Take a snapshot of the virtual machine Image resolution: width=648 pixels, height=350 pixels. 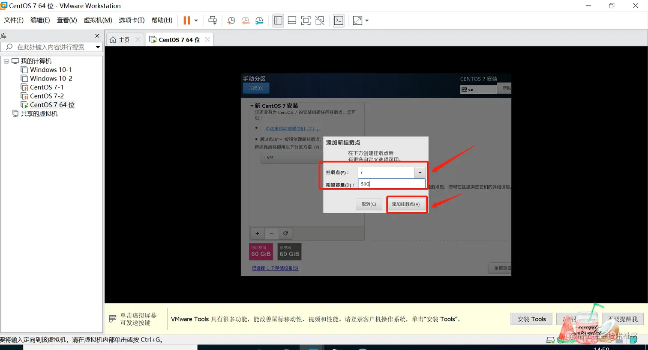pyautogui.click(x=231, y=20)
